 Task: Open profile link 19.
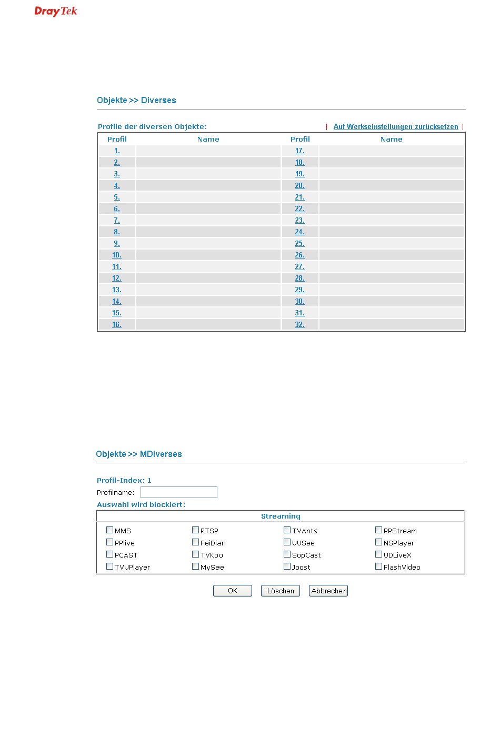coord(300,174)
